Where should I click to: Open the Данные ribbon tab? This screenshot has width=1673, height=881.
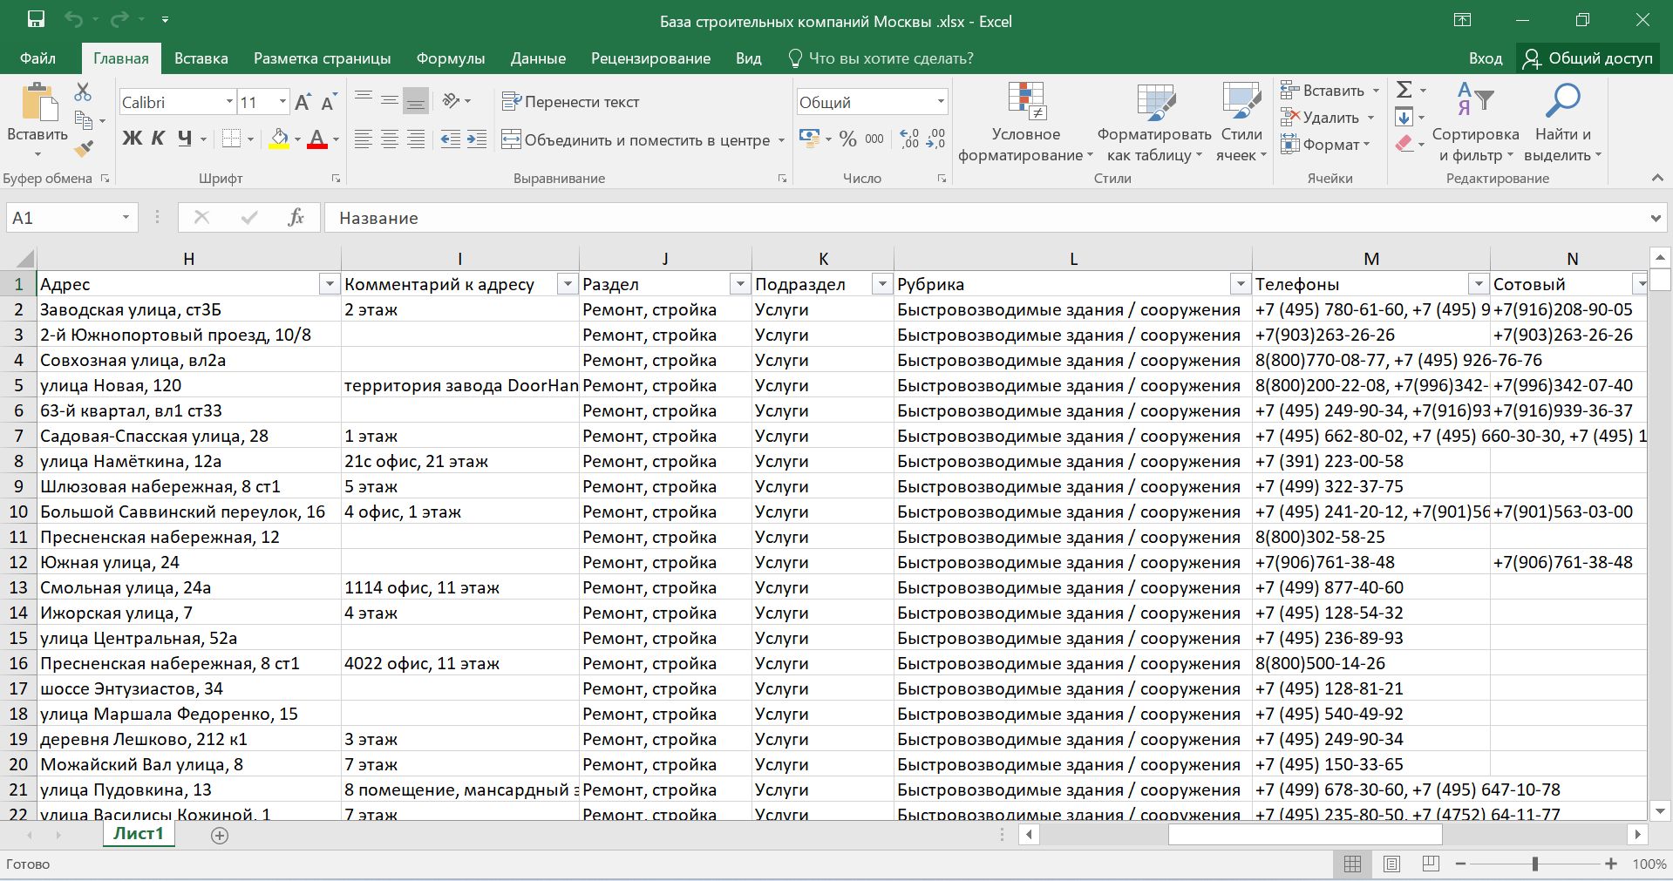[x=538, y=58]
